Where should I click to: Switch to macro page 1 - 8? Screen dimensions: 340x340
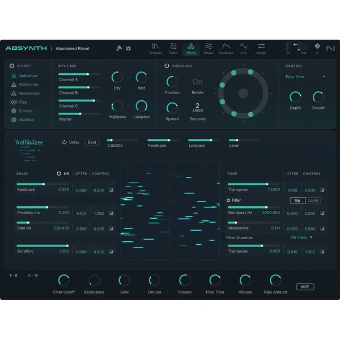[x=13, y=275]
